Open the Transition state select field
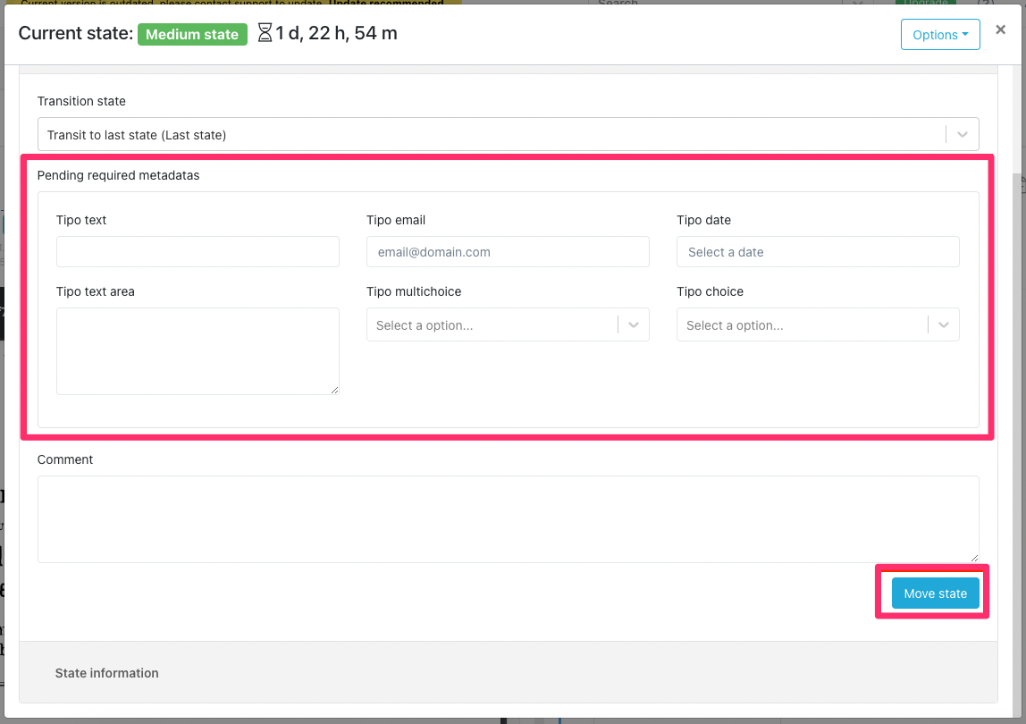 [x=492, y=135]
